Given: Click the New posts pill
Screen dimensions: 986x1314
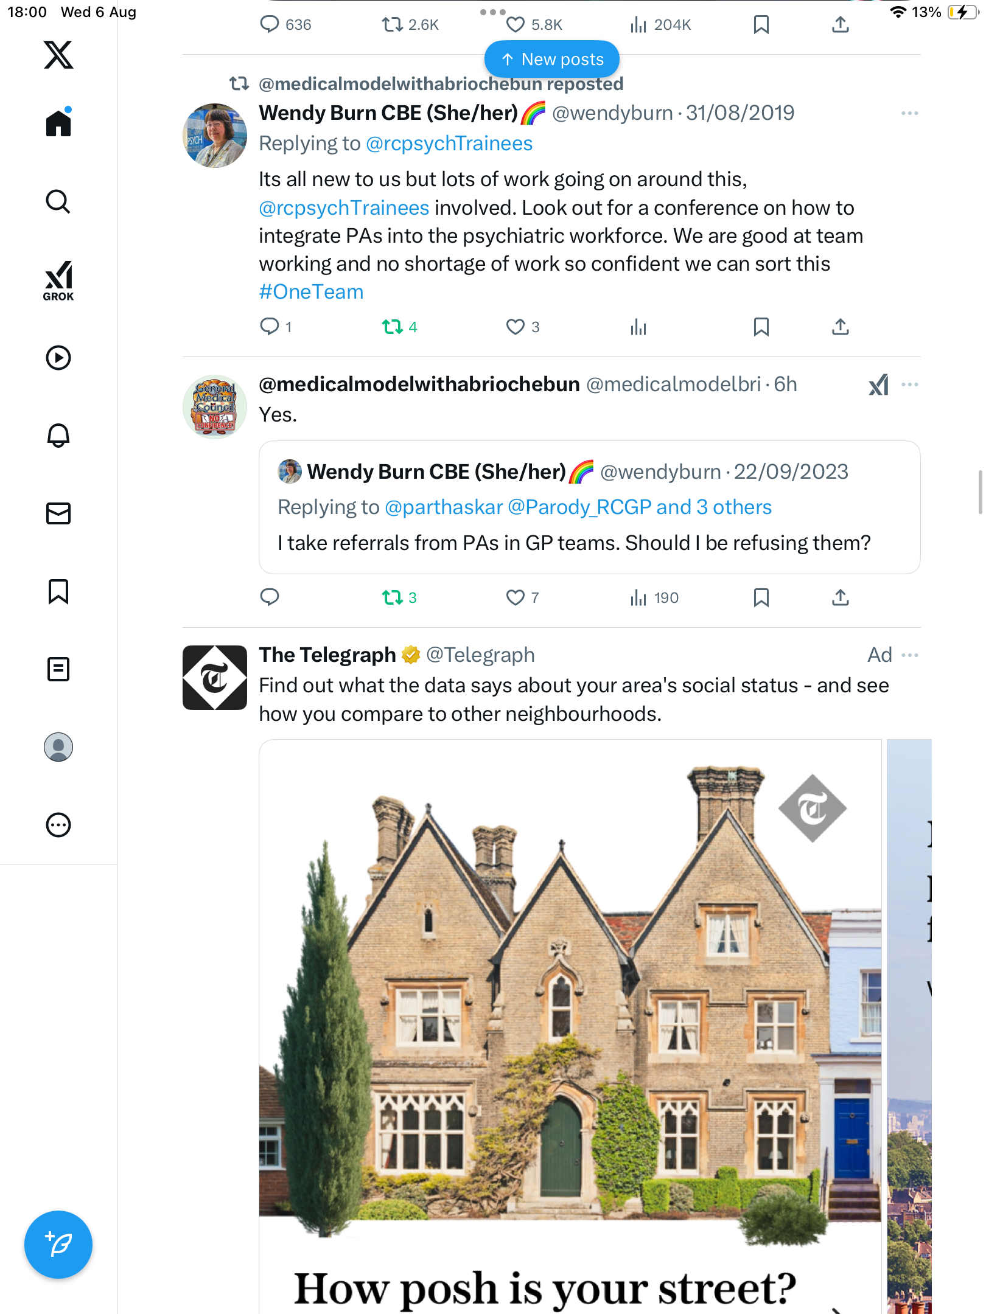Looking at the screenshot, I should (x=552, y=60).
